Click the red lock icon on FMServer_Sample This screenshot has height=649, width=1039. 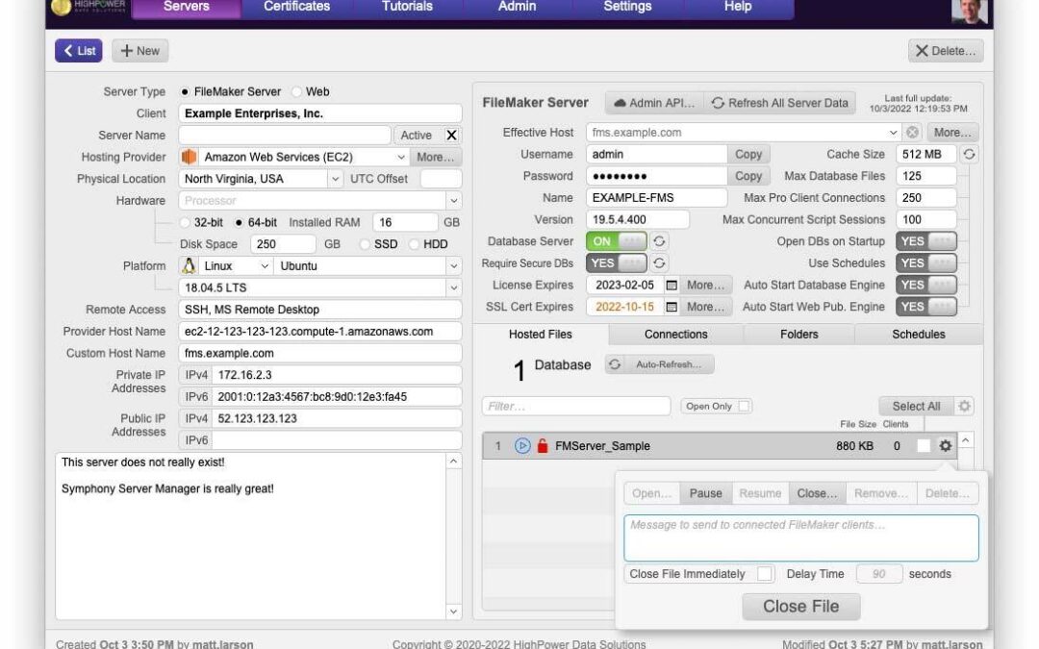point(543,446)
